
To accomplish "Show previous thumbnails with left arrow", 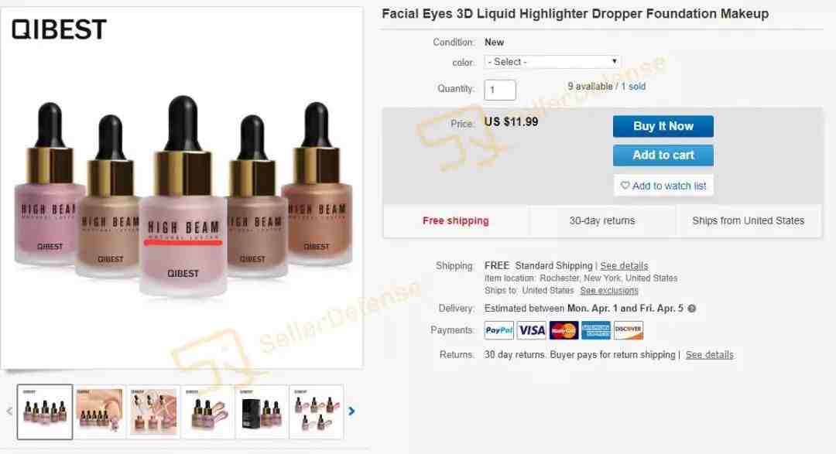I will [x=9, y=411].
